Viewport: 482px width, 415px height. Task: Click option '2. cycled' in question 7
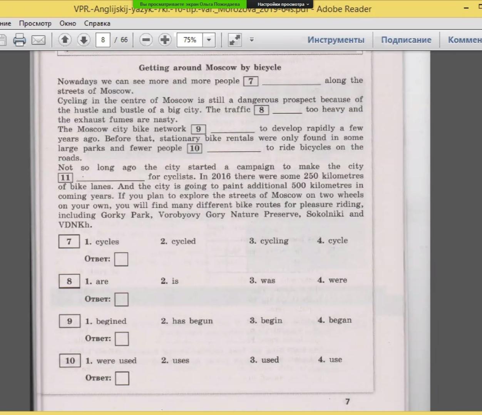point(178,241)
